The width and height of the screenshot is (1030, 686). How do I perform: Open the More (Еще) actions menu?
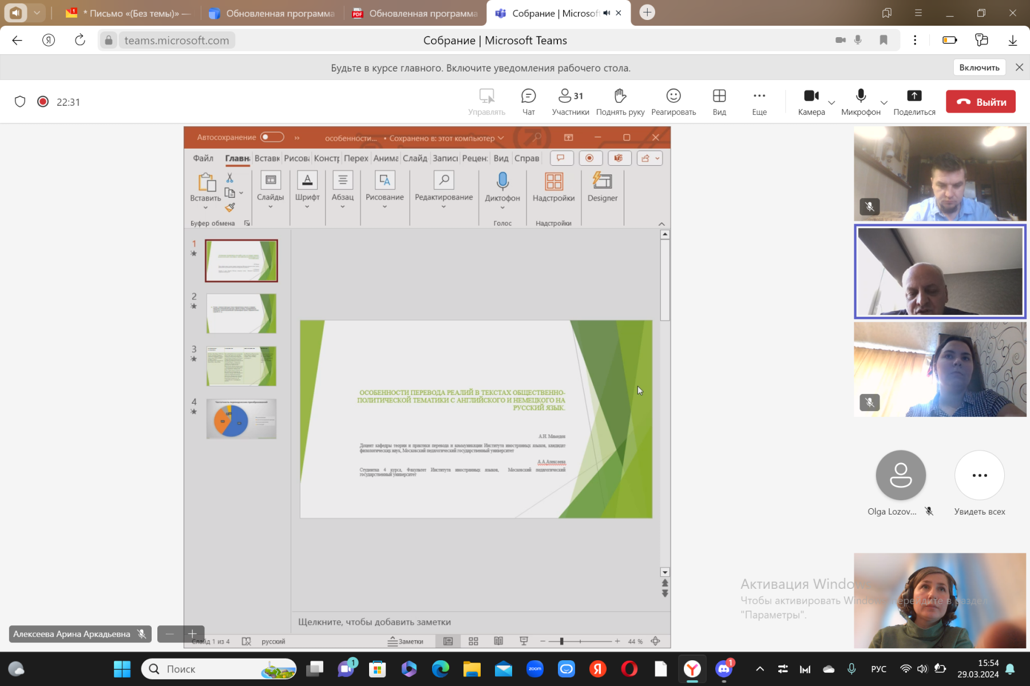coord(759,102)
